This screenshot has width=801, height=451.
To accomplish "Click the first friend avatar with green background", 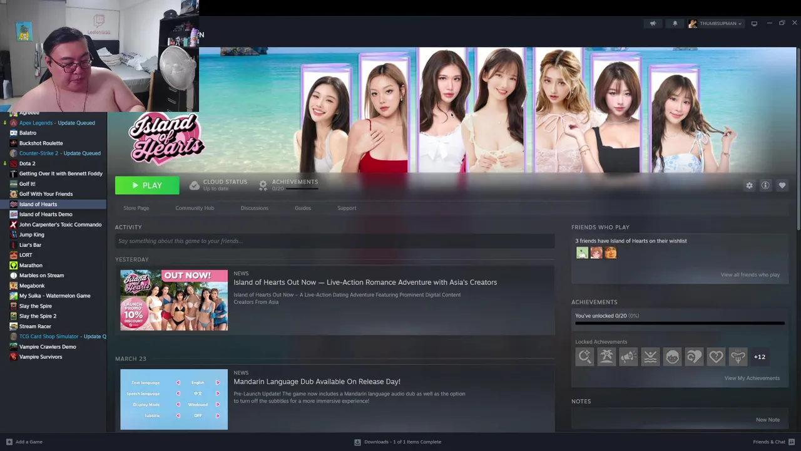I will [582, 253].
